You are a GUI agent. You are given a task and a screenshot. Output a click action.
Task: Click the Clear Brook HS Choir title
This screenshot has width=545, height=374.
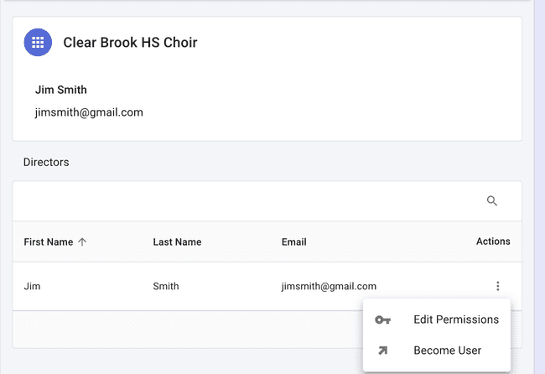130,42
